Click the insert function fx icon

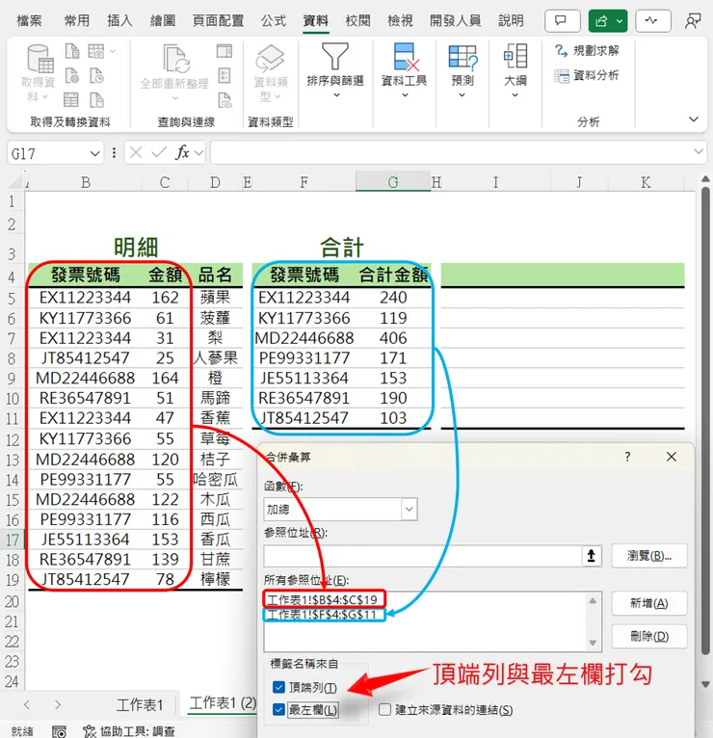coord(182,152)
